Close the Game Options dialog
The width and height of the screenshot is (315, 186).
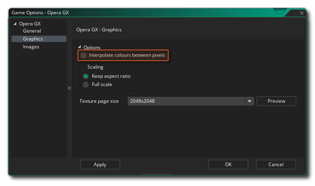(301, 13)
